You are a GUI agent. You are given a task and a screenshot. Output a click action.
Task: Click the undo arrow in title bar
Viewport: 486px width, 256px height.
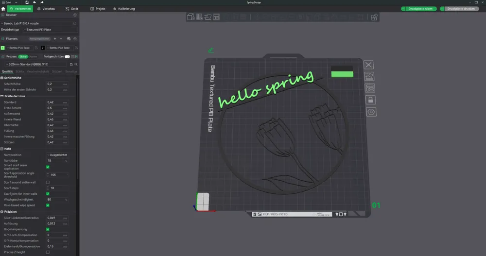35,2
